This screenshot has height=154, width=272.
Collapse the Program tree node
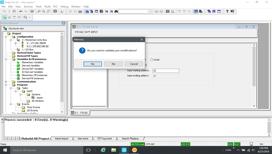click(x=6, y=85)
